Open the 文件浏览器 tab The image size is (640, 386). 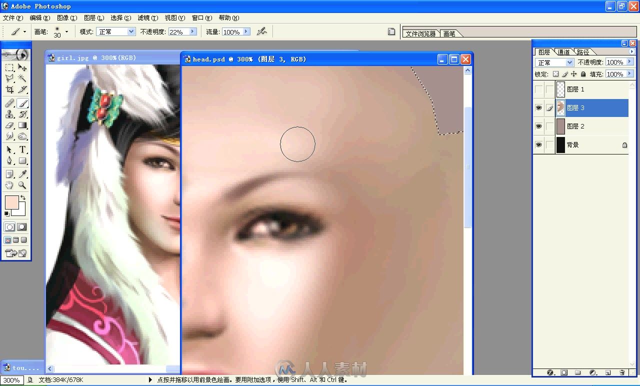[420, 33]
